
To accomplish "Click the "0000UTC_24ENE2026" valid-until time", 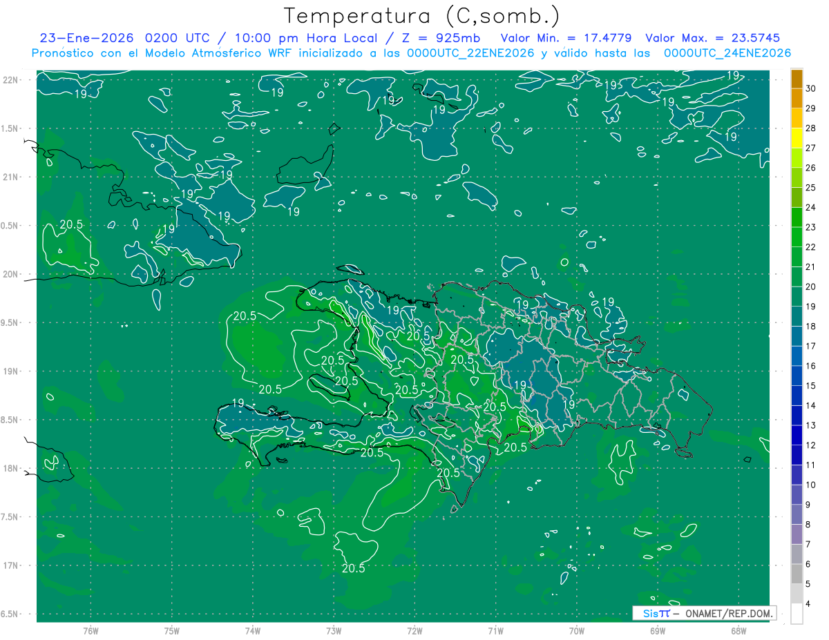I will [727, 53].
